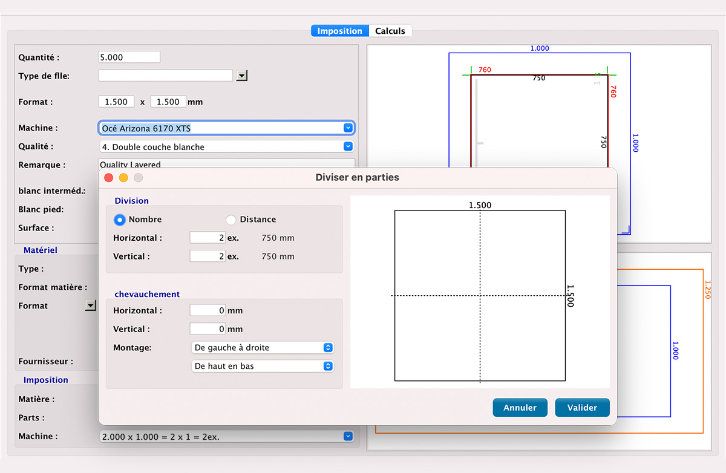Viewport: 726px width, 473px height.
Task: Click the division preview diagram
Action: click(x=480, y=295)
